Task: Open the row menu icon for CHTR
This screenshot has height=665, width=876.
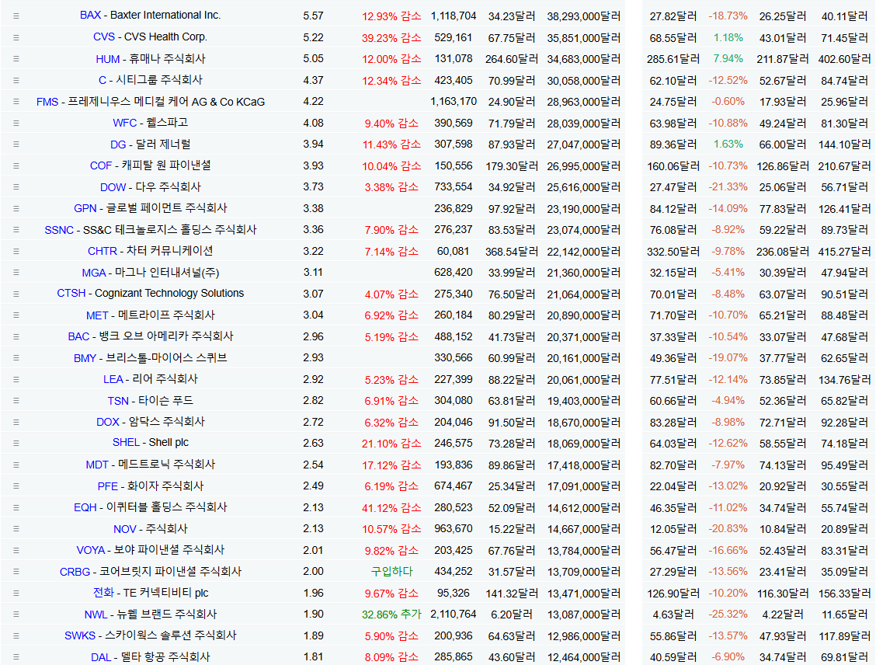Action: point(16,251)
